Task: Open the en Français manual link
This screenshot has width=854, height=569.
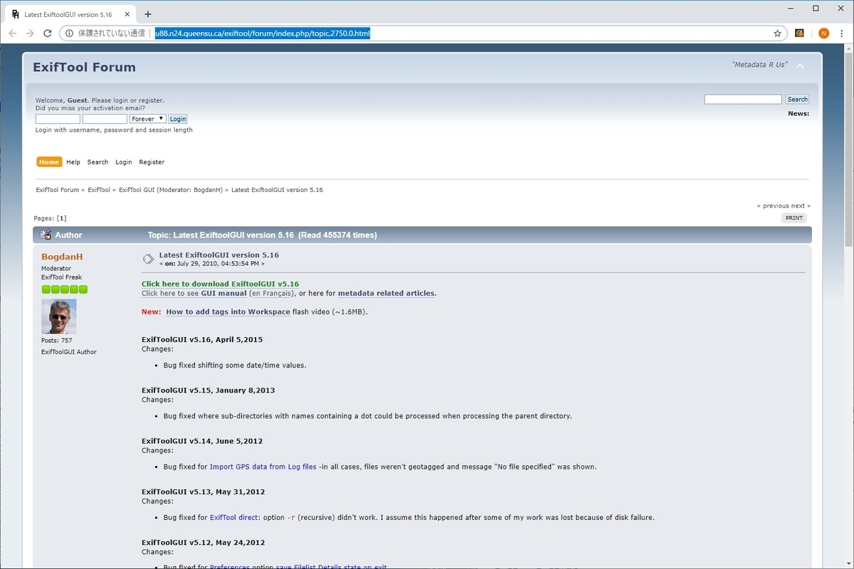Action: coord(271,293)
